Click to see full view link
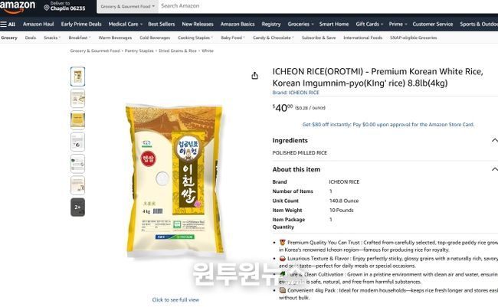Image resolution: width=498 pixels, height=307 pixels. point(175,299)
